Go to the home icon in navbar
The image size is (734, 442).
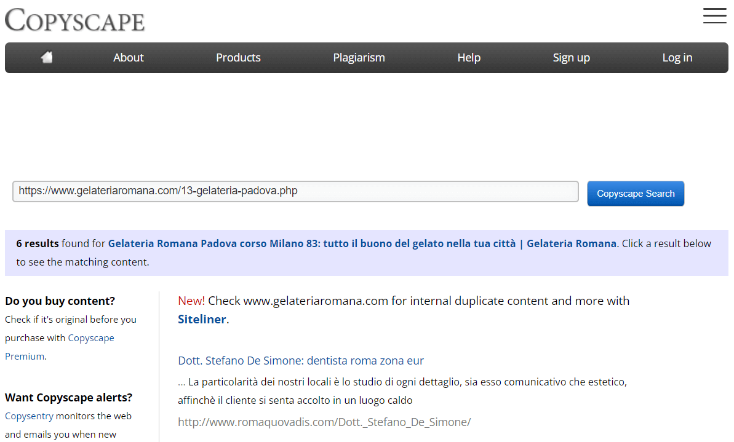tap(46, 58)
